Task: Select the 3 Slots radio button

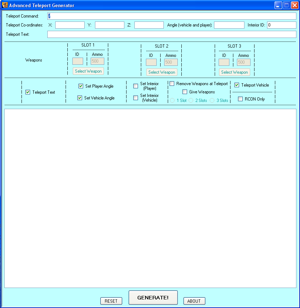Action: (x=212, y=101)
